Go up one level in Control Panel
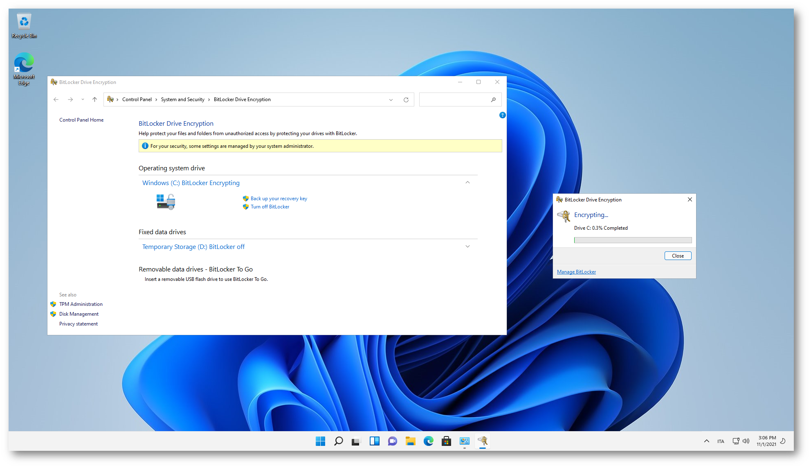The image size is (811, 468). click(94, 99)
